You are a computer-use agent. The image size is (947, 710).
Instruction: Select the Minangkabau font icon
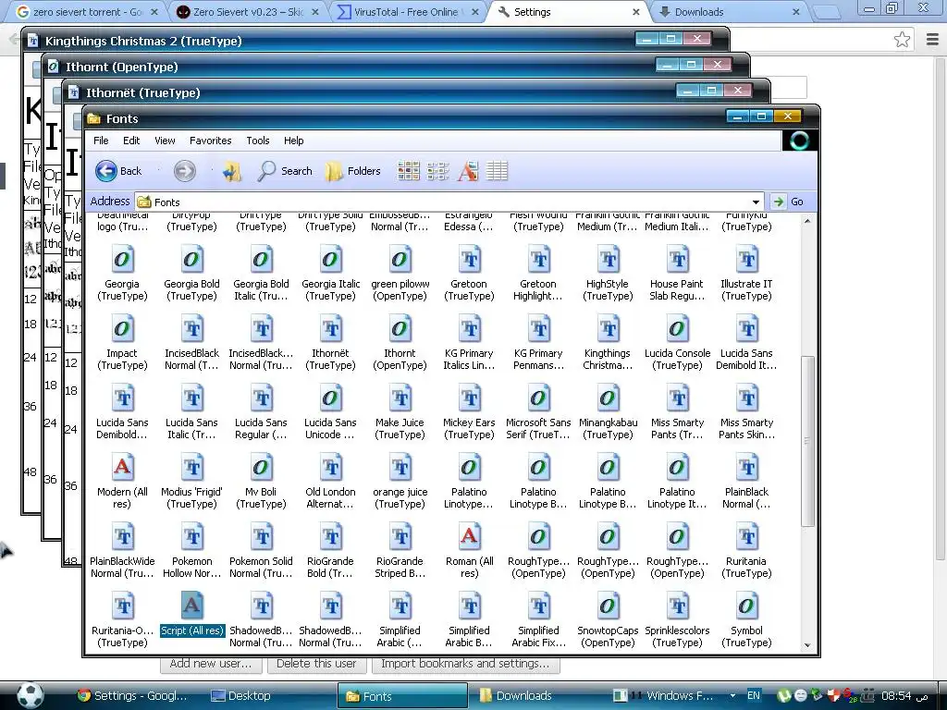click(609, 398)
